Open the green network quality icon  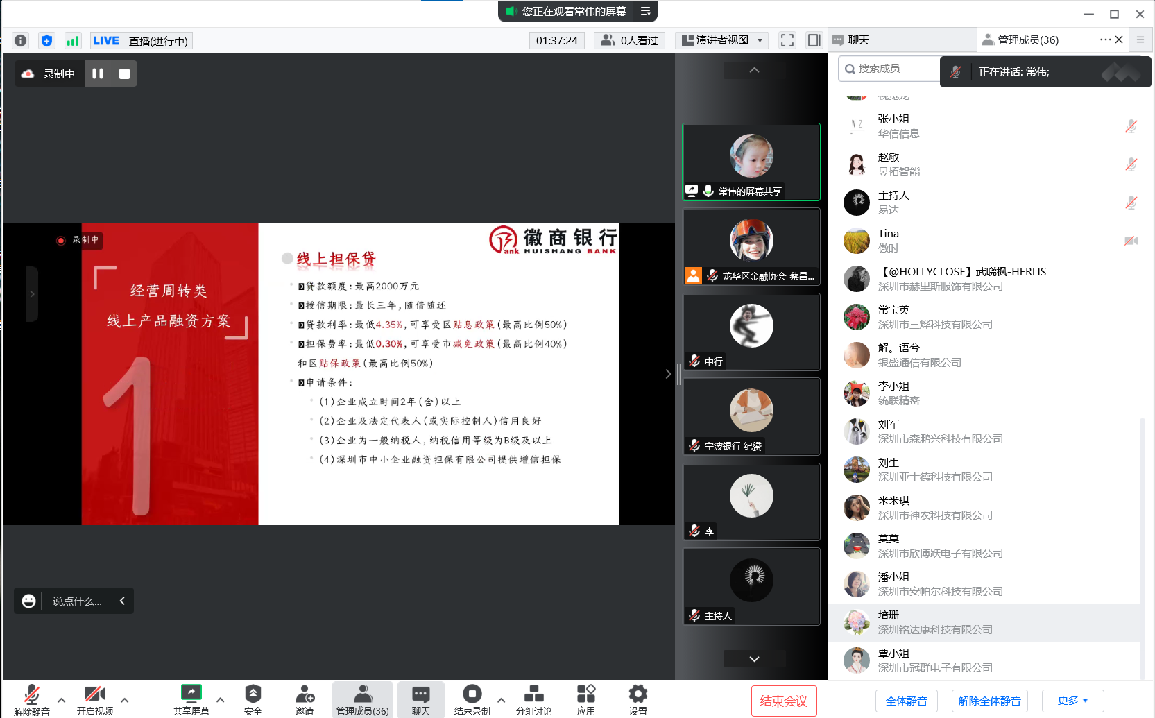click(x=73, y=40)
